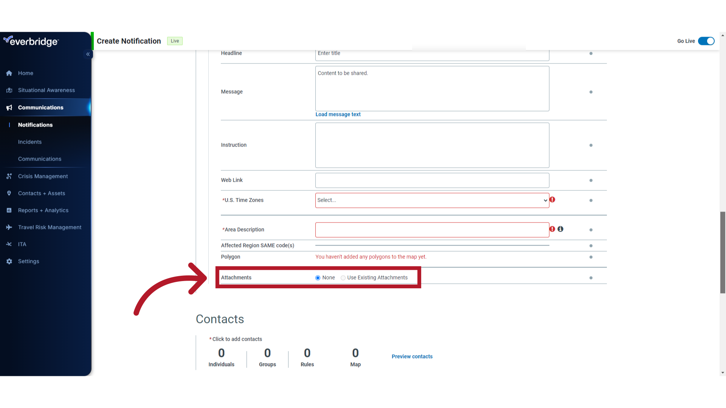726x408 pixels.
Task: Open Contacts + Assets section
Action: click(x=41, y=193)
